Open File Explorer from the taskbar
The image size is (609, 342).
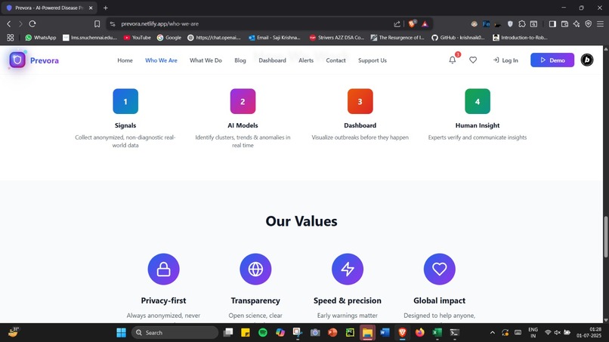click(x=367, y=333)
